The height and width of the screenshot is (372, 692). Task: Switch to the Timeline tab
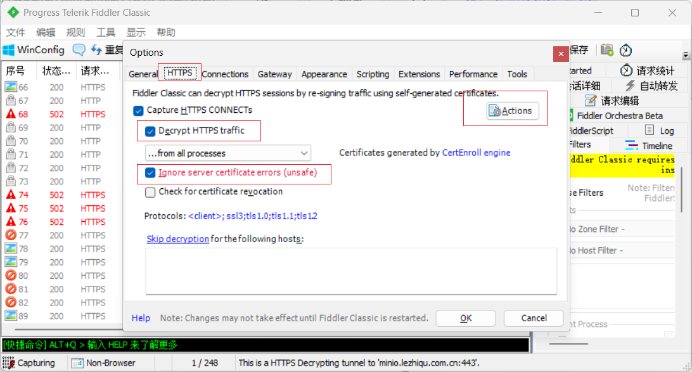tap(649, 146)
